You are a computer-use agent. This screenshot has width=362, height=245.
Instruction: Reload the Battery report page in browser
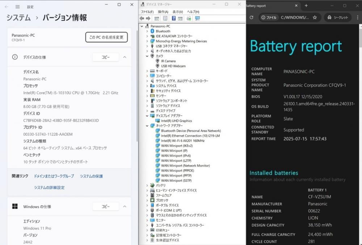click(252, 17)
